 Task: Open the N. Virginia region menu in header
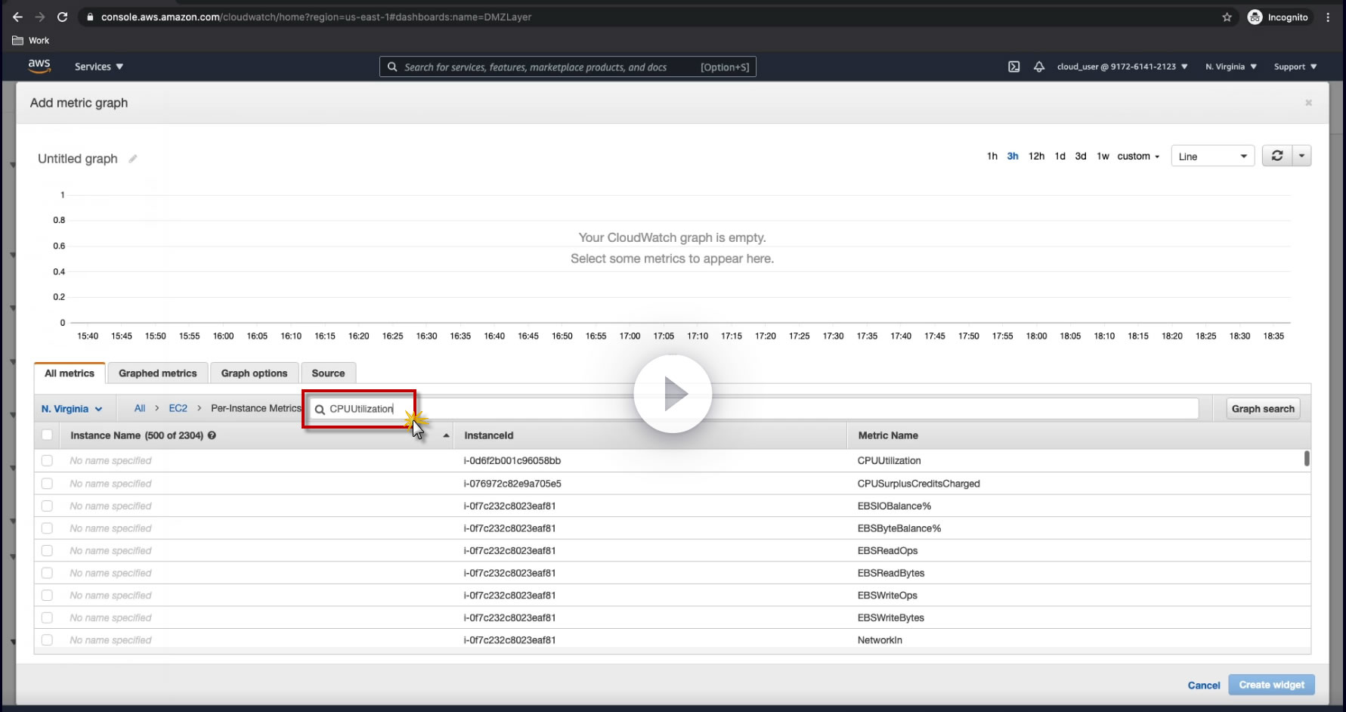coord(1231,67)
